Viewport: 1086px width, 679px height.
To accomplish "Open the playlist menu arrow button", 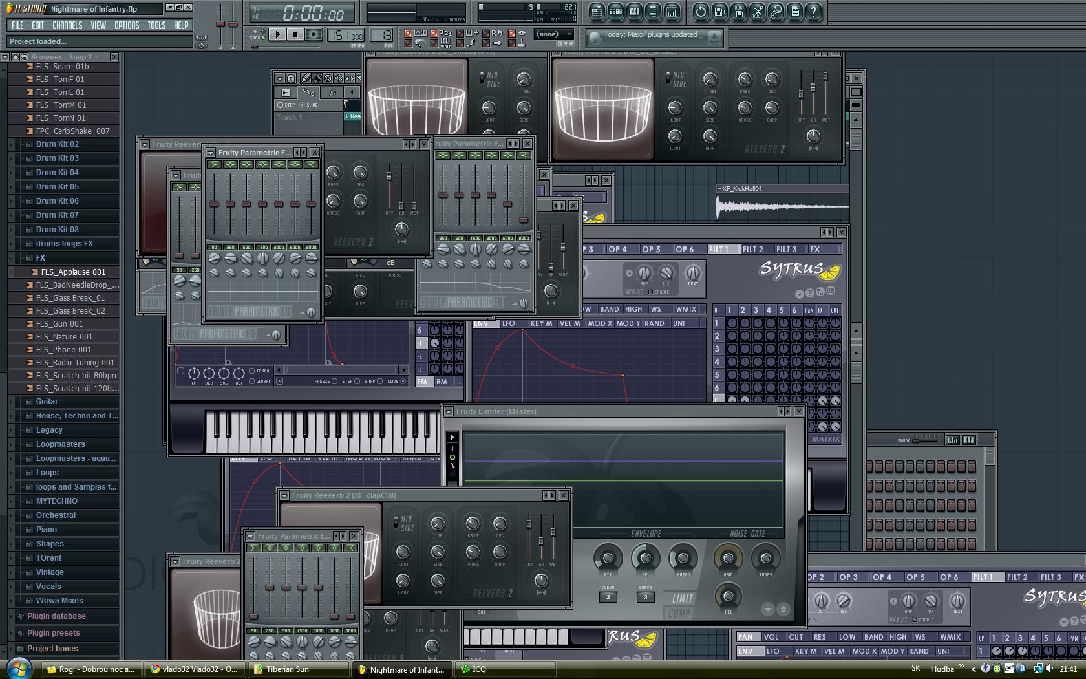I will pyautogui.click(x=280, y=78).
